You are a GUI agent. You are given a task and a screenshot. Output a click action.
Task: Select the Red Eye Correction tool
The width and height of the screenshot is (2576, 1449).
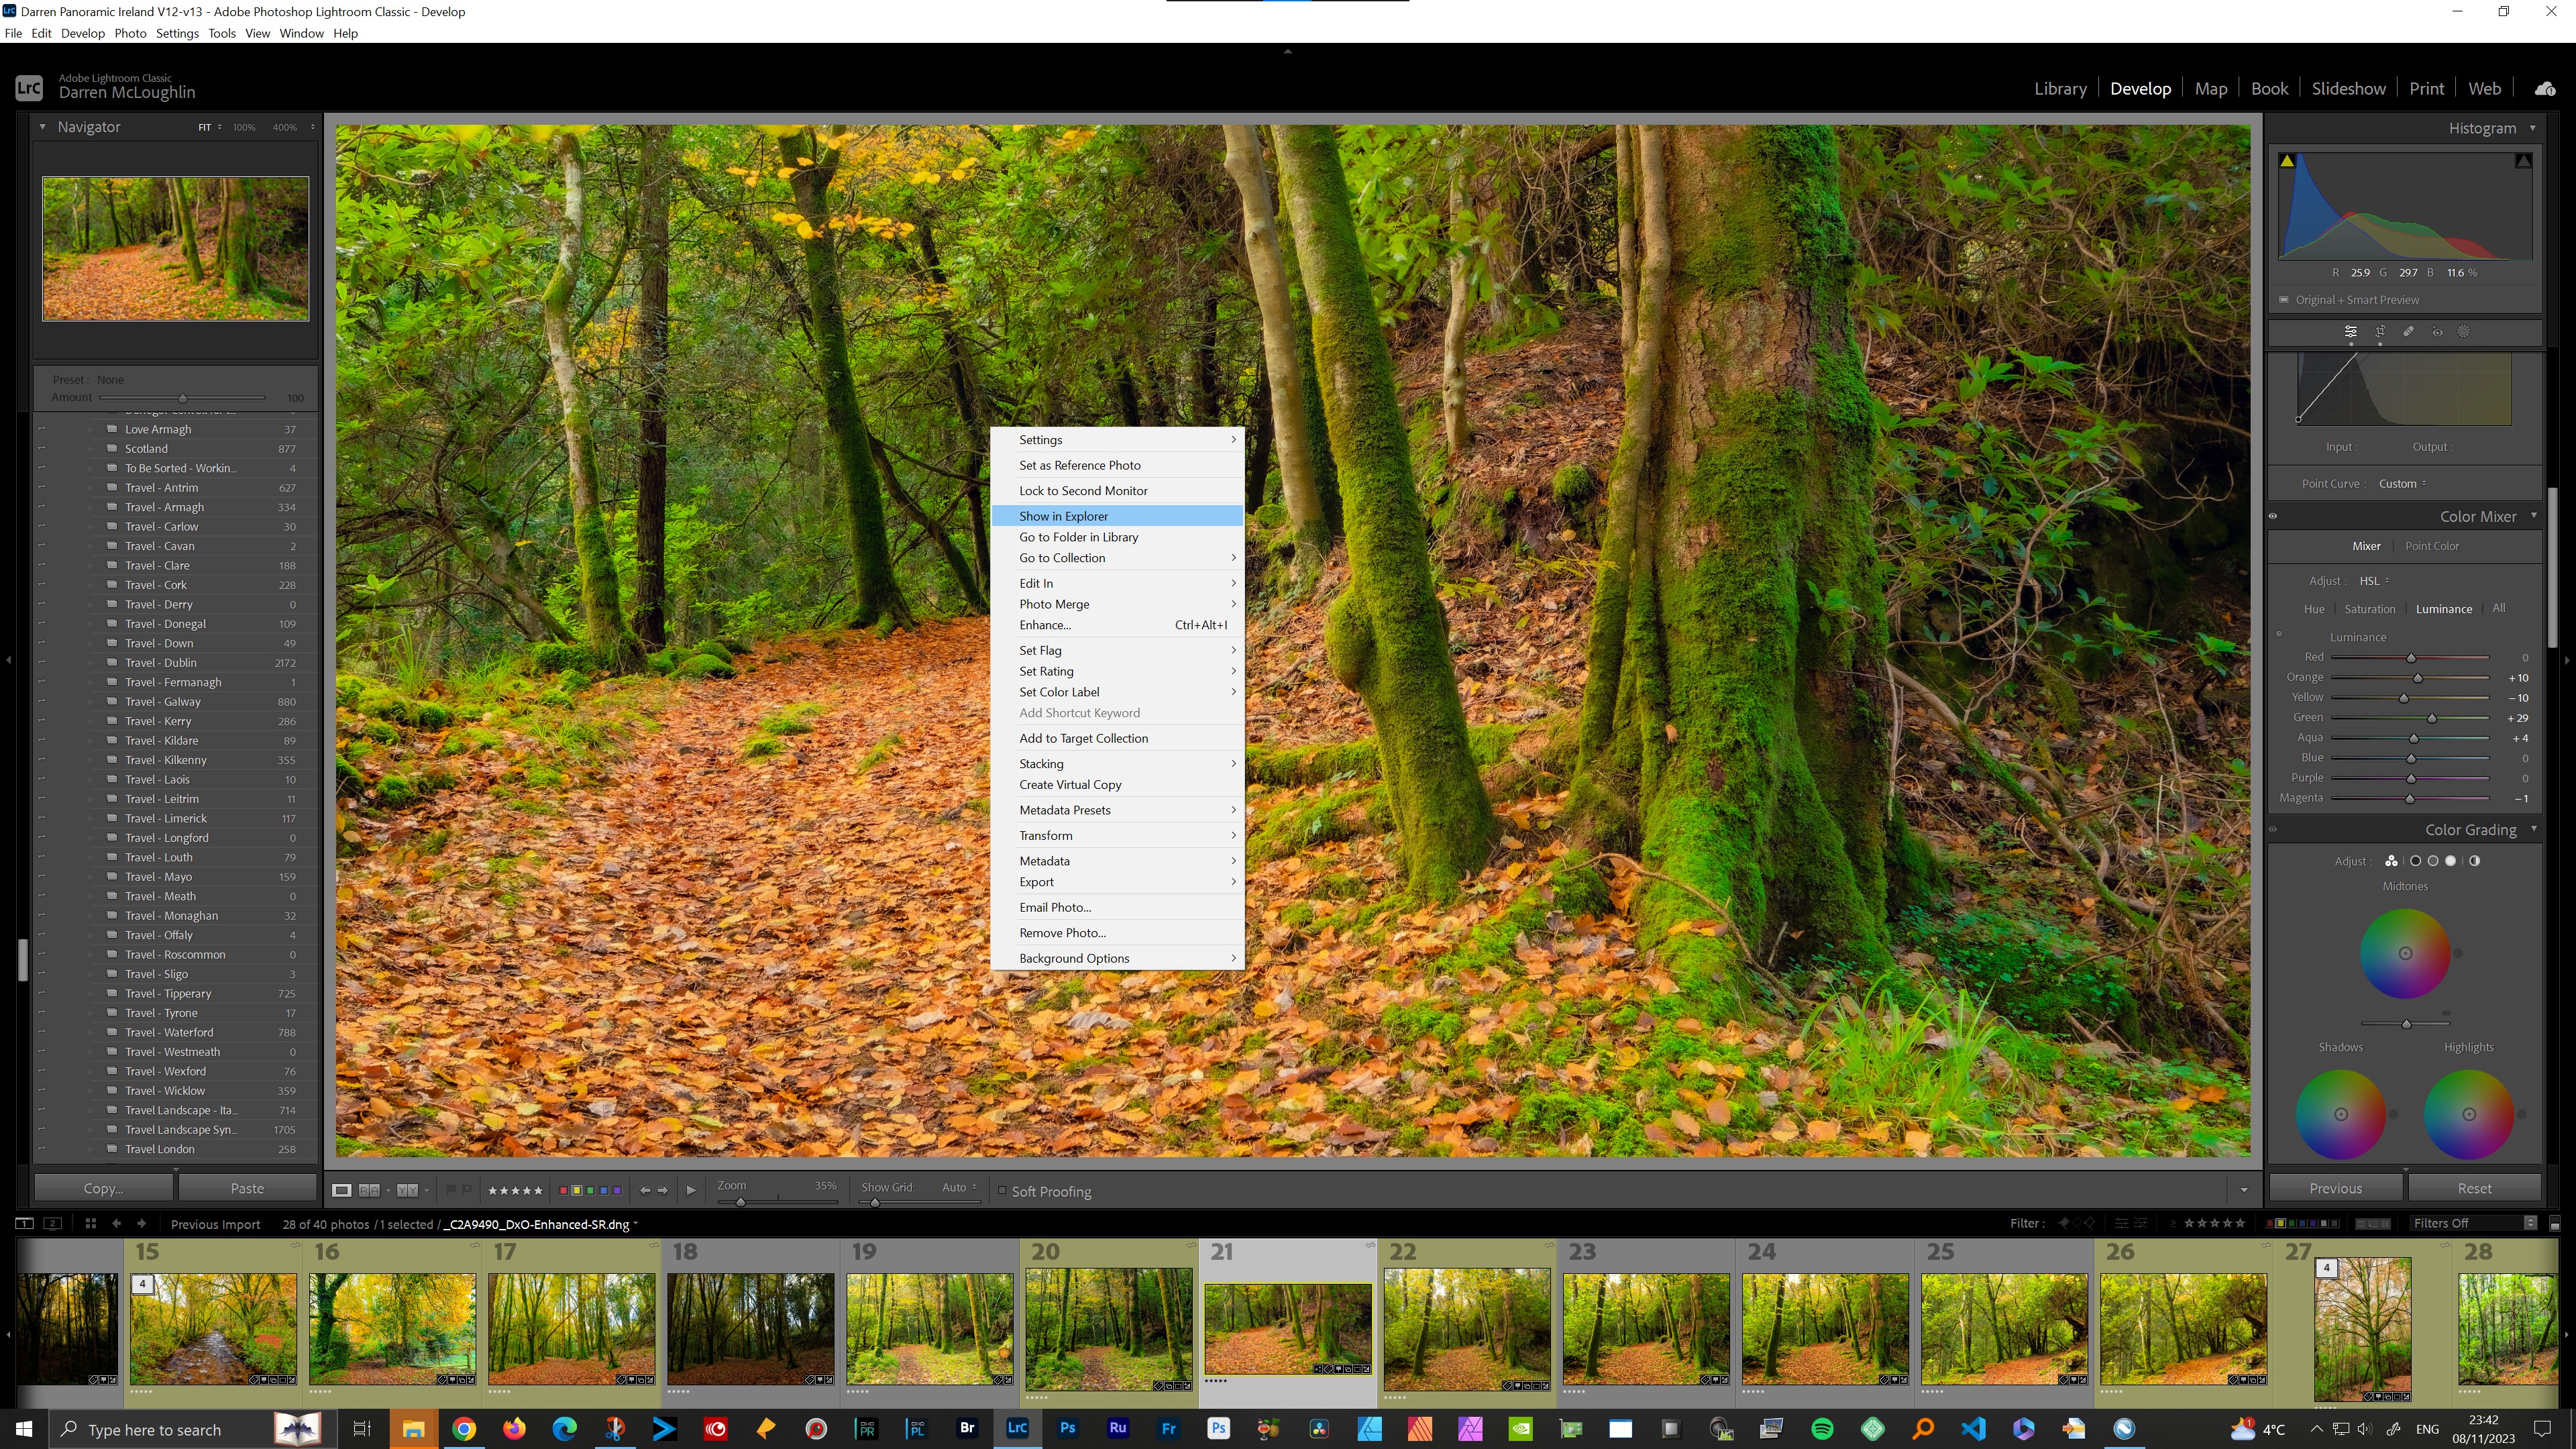[x=2437, y=332]
